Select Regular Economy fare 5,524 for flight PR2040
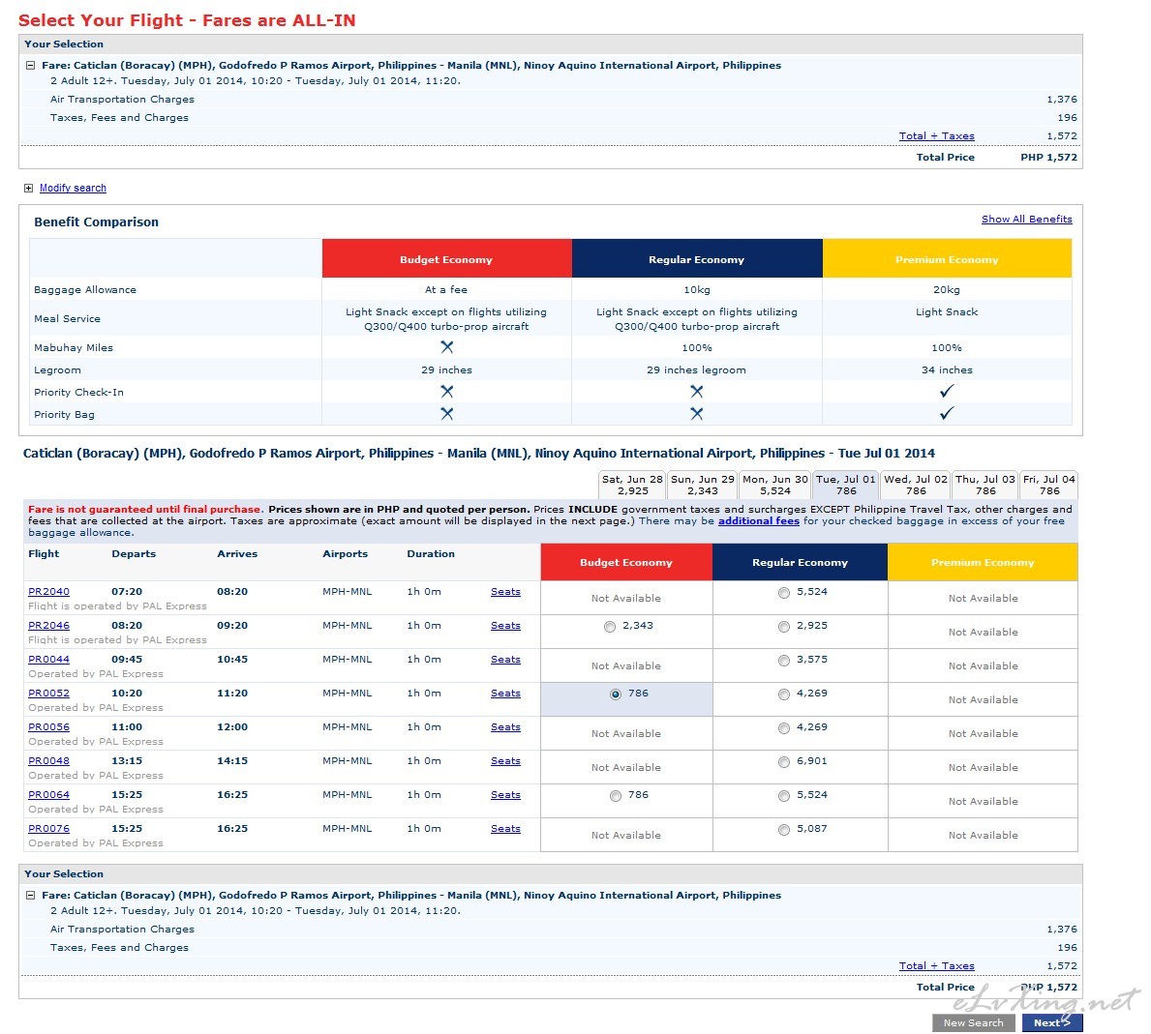This screenshot has width=1151, height=1034. tap(784, 593)
